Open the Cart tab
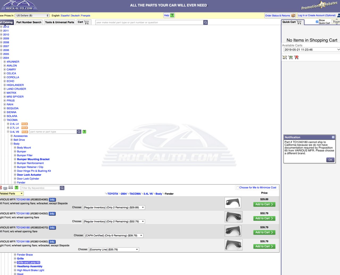 pyautogui.click(x=83, y=22)
